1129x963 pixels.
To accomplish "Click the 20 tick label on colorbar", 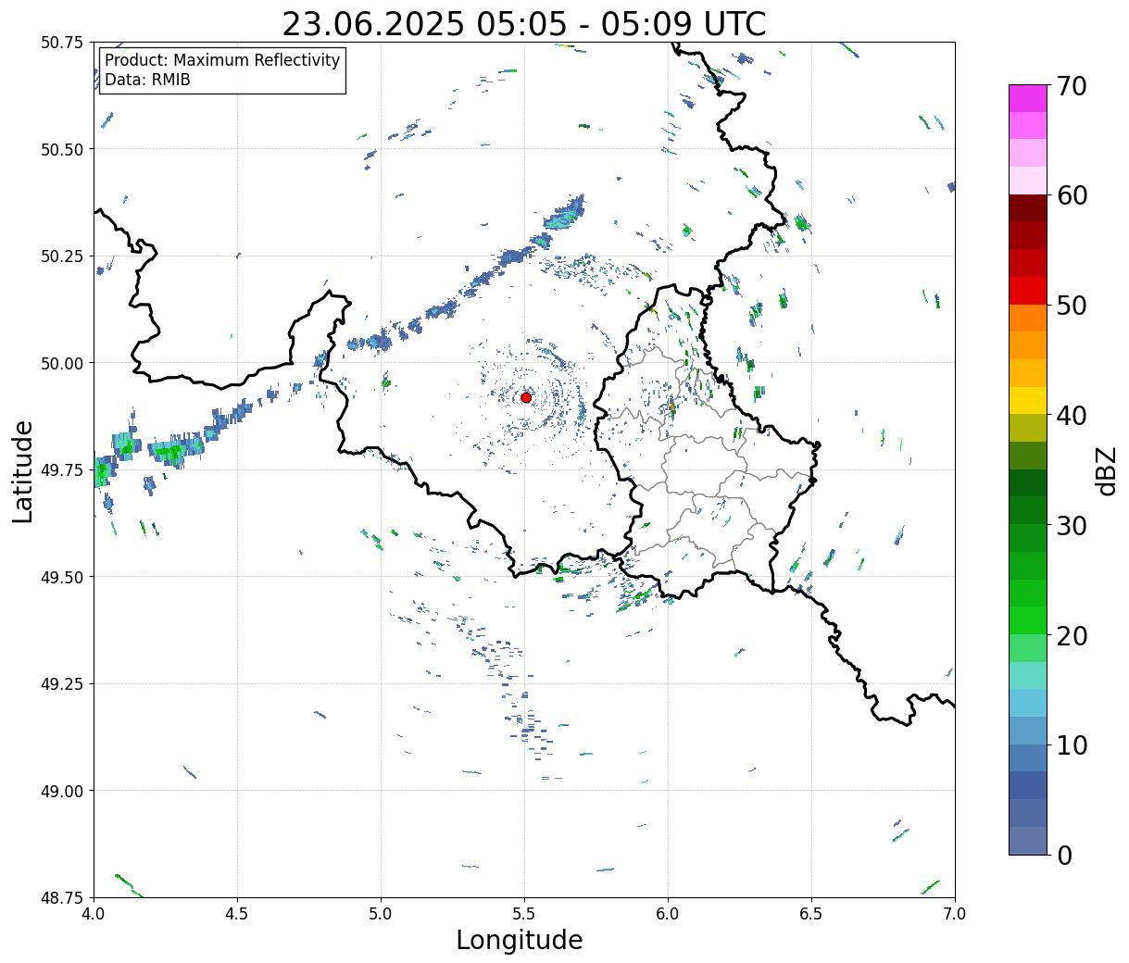I will click(1072, 635).
